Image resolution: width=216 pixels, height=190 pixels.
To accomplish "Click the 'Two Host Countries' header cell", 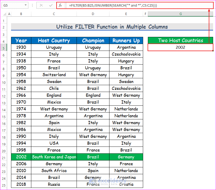I will click(x=180, y=40).
